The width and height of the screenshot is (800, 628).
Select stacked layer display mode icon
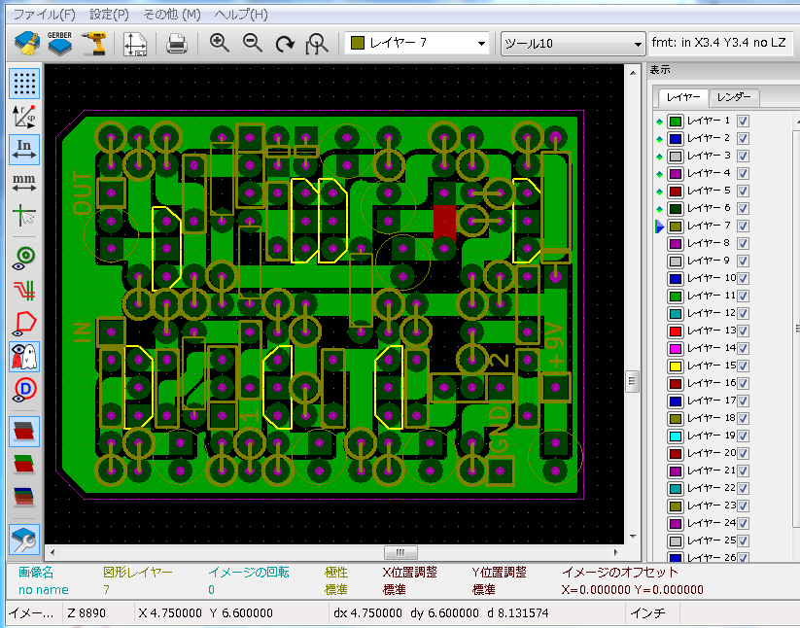point(24,465)
